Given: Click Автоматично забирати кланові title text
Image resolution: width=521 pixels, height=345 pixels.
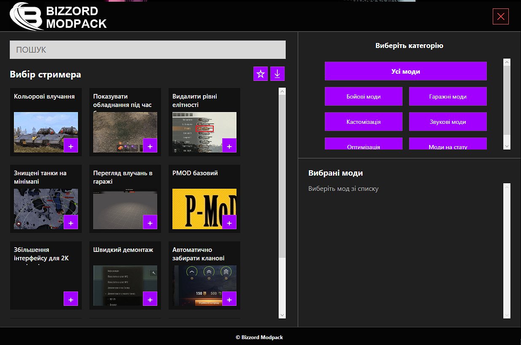Looking at the screenshot, I should 199,254.
